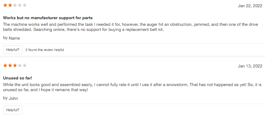
Task: Click the Jan 13, 2022 review date
Action: pyautogui.click(x=250, y=66)
